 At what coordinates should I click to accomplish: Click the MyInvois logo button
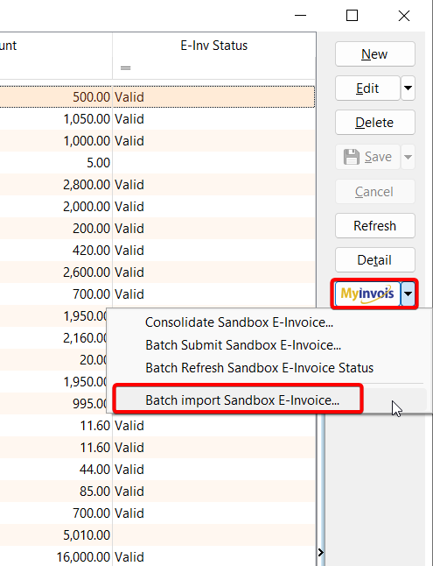tap(367, 294)
